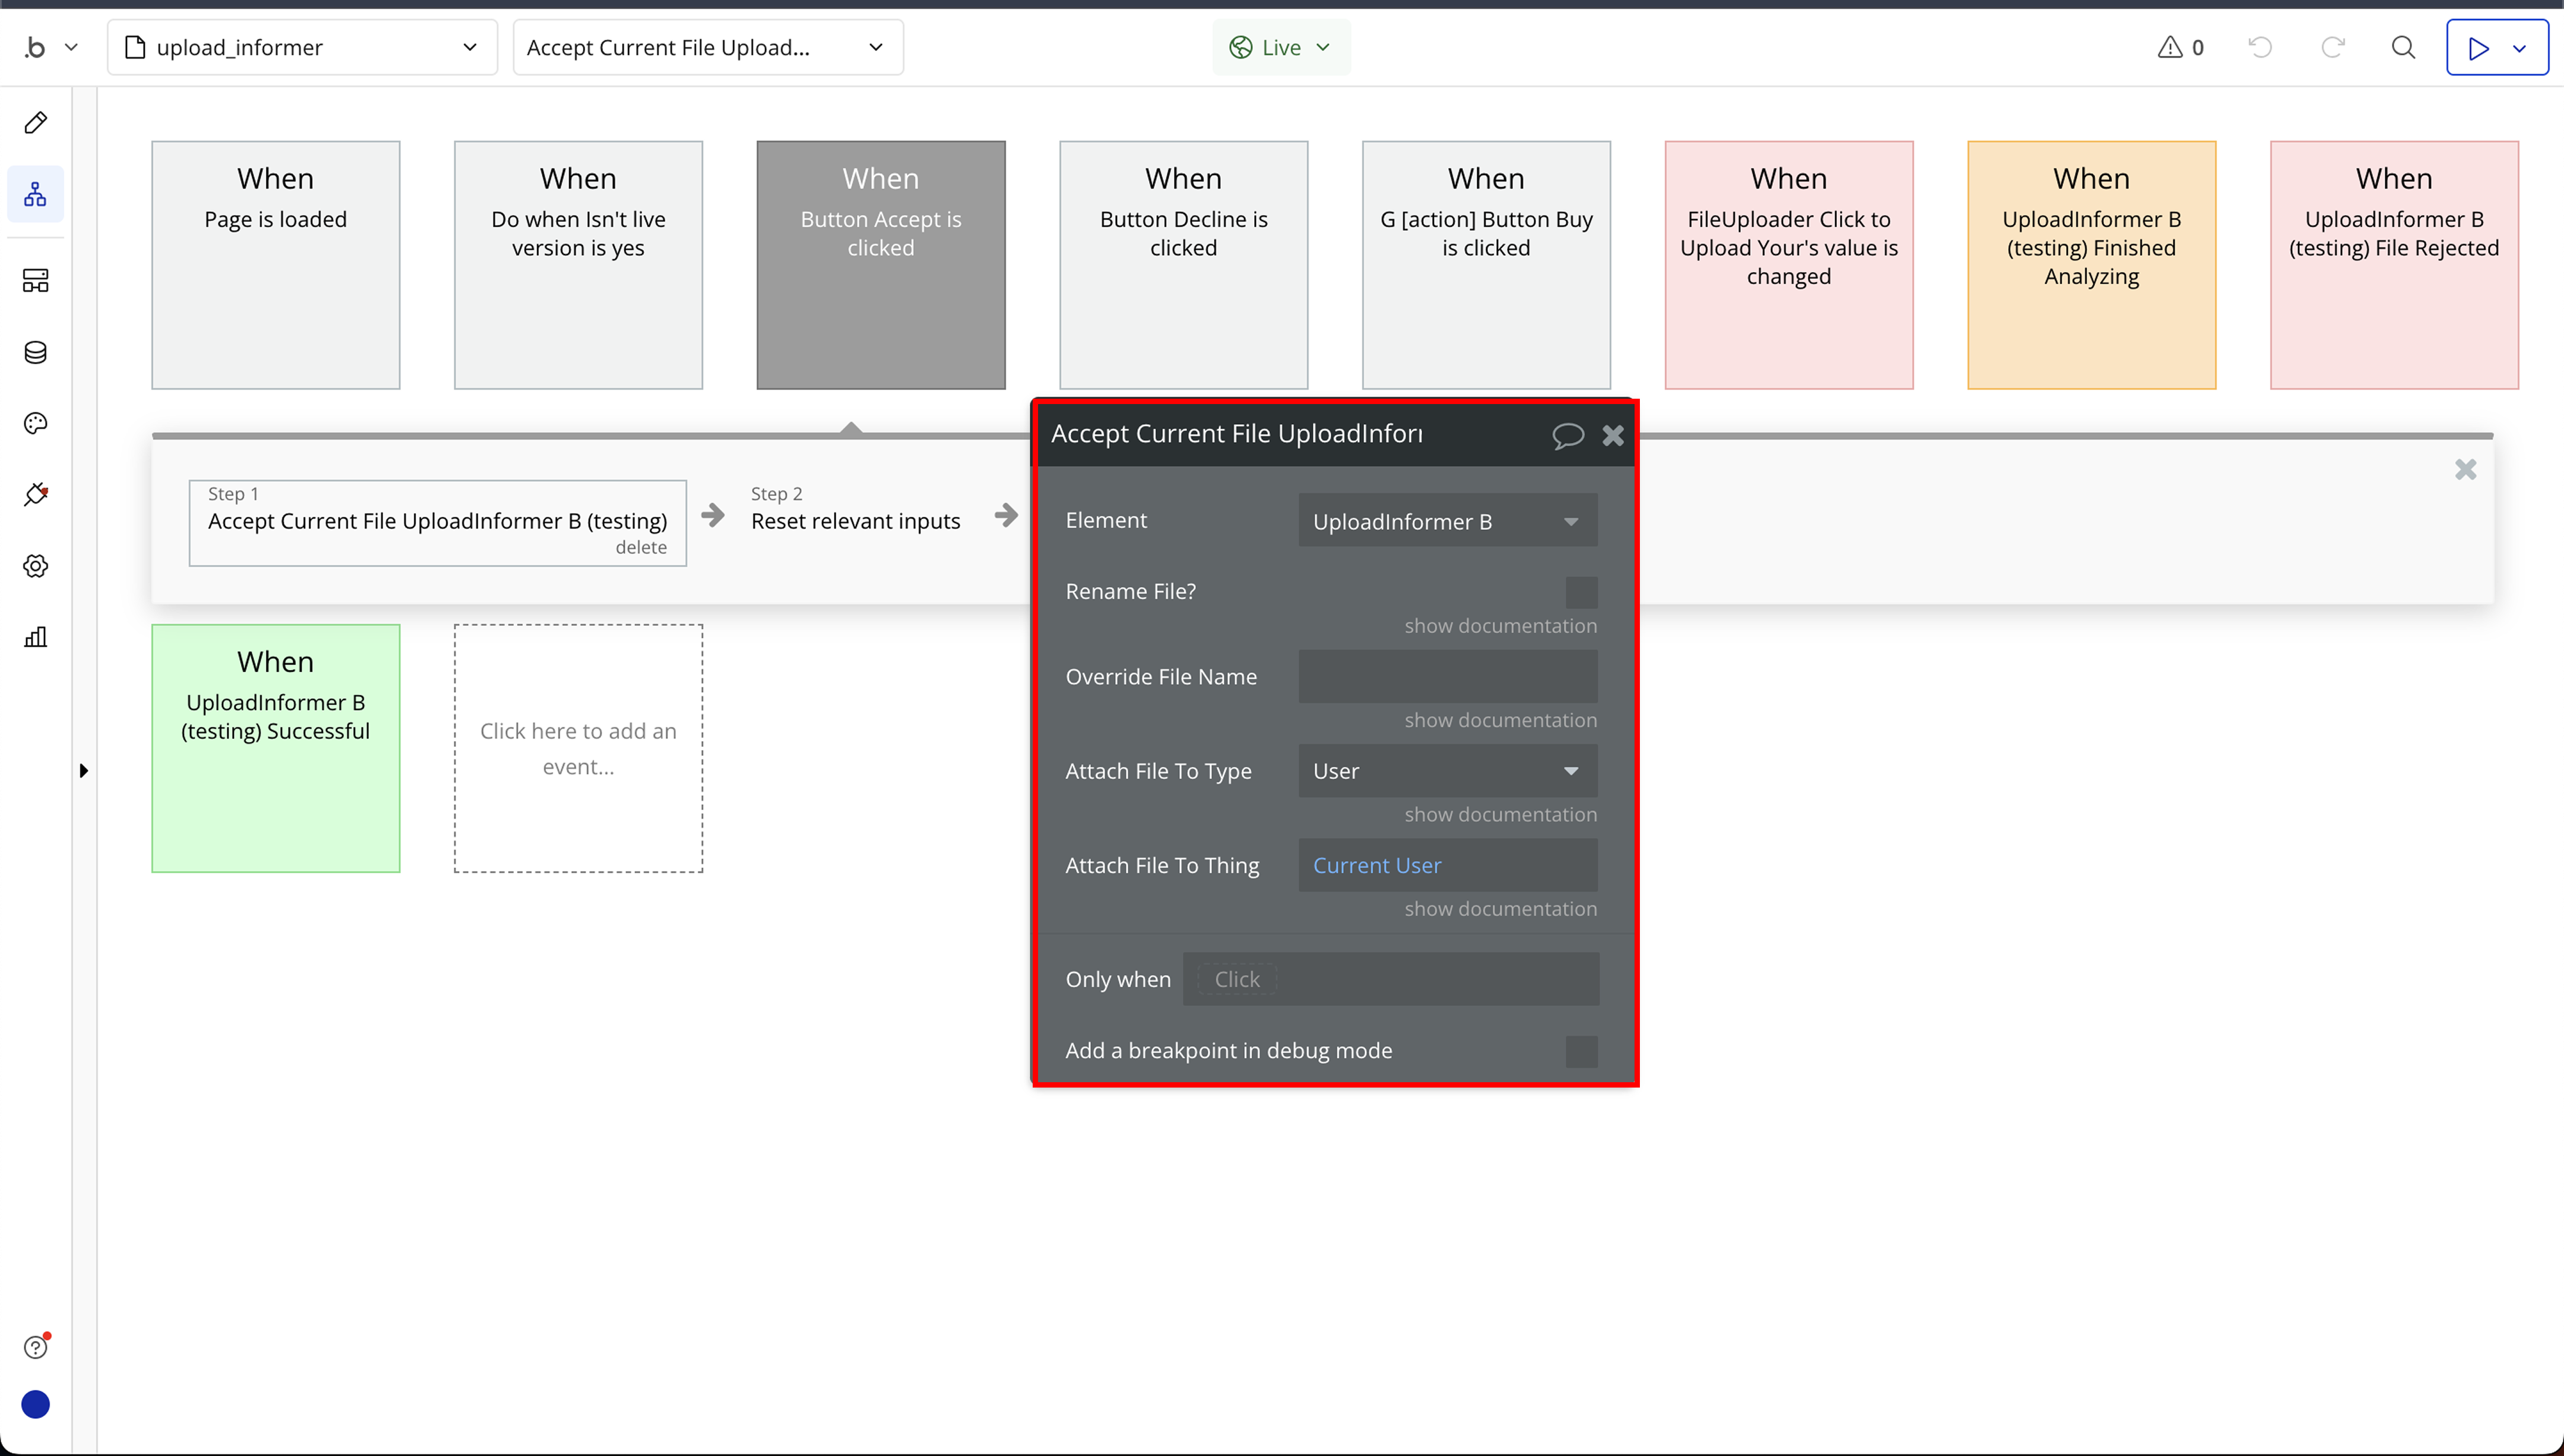
Task: Open the upload_informer page selector dropdown
Action: click(x=302, y=47)
